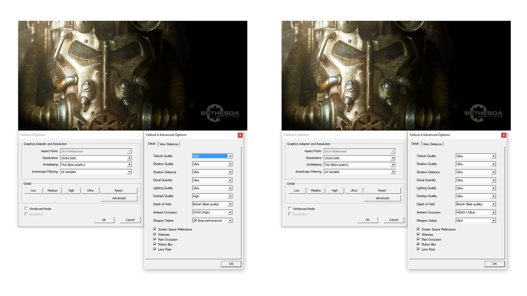Open Weapon Debris dropdown set to Ultra
Image resolution: width=527 pixels, height=296 pixels.
(x=476, y=221)
